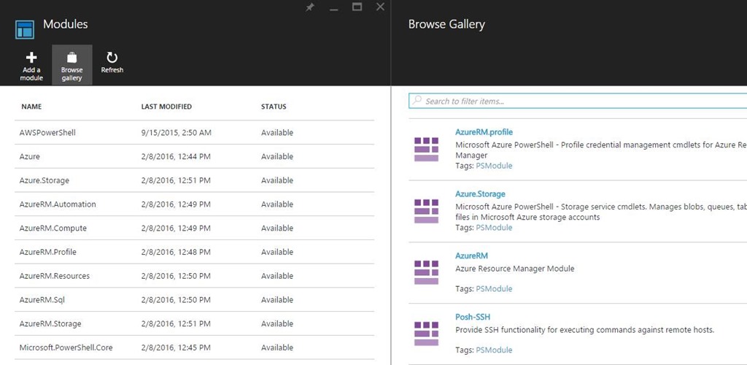Click the 2/8/2016, 12:48 PM date cell

(176, 252)
